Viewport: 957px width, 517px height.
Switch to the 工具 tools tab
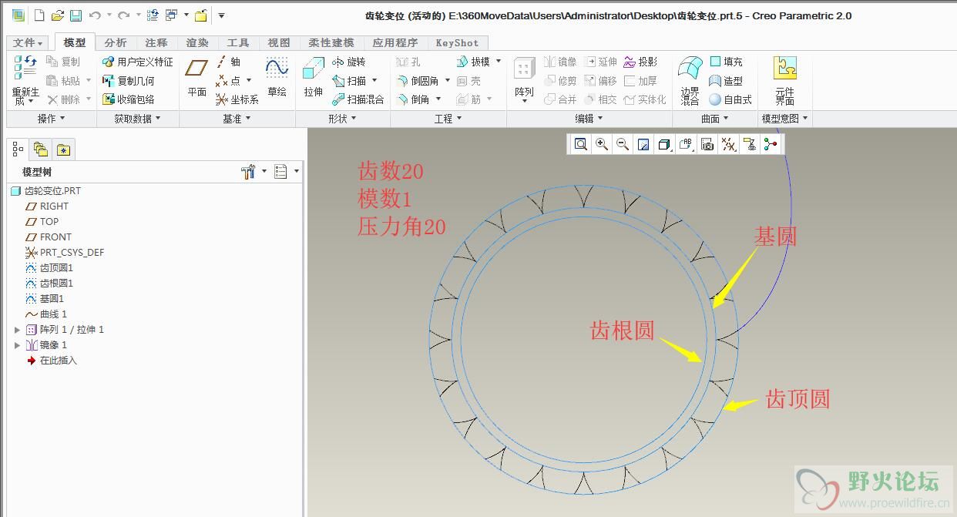point(238,43)
